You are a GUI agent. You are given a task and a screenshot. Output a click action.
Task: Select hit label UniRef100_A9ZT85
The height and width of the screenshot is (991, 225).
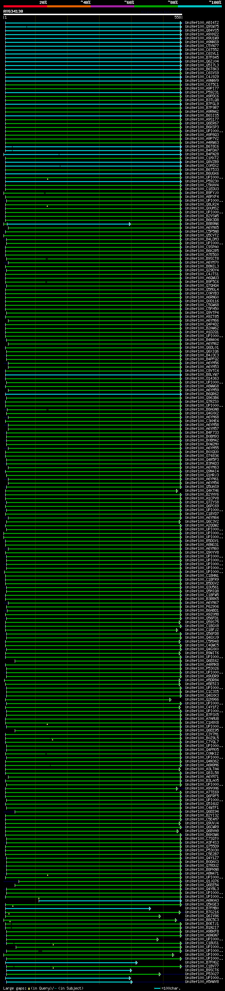point(201,316)
